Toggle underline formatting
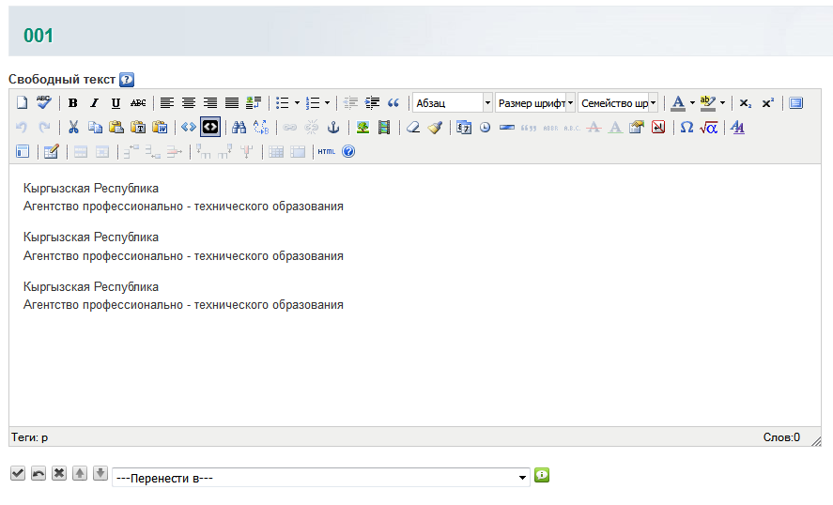The image size is (833, 505). click(x=116, y=102)
